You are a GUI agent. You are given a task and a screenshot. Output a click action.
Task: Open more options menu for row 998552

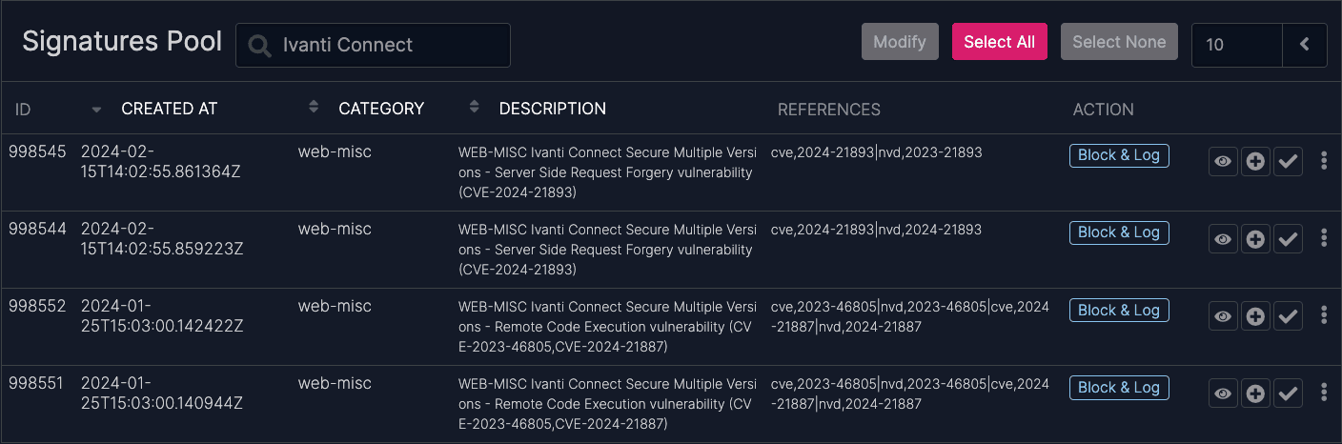point(1324,315)
